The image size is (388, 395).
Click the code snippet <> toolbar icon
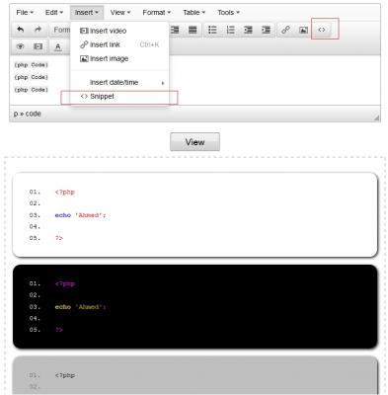(322, 30)
